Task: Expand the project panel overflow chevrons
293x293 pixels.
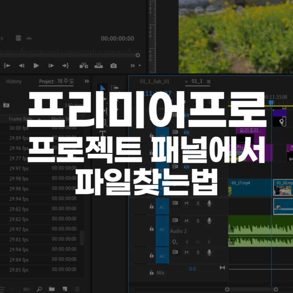Action: point(86,81)
